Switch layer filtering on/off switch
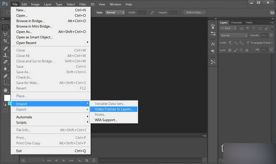 (272, 28)
